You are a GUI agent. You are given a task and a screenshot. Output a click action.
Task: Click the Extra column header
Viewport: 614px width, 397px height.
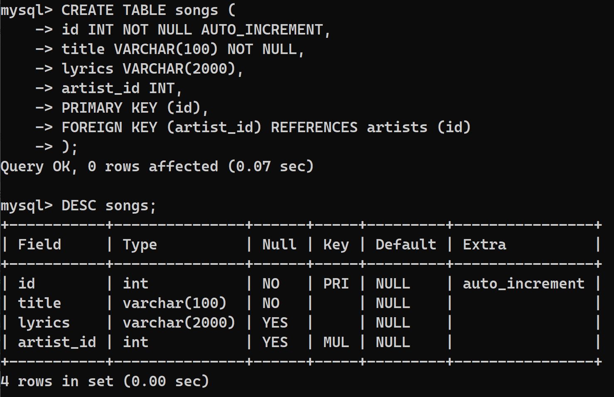(484, 244)
